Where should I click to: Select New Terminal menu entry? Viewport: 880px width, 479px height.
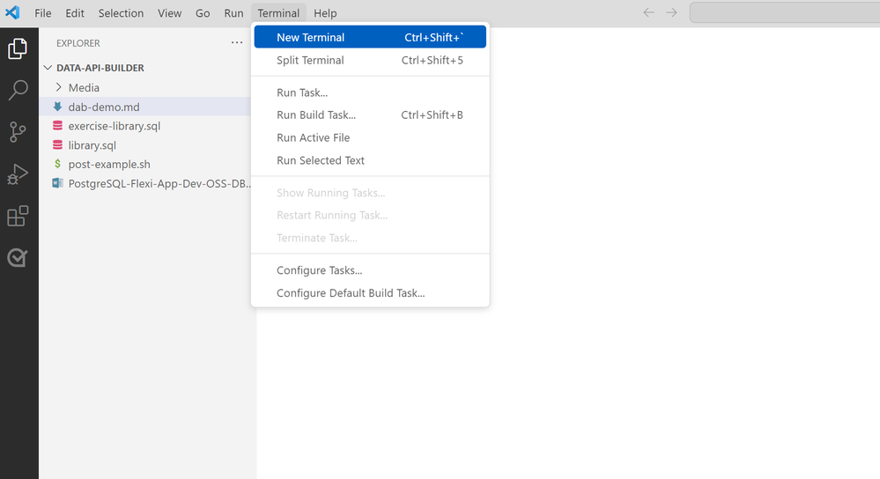[x=370, y=37]
